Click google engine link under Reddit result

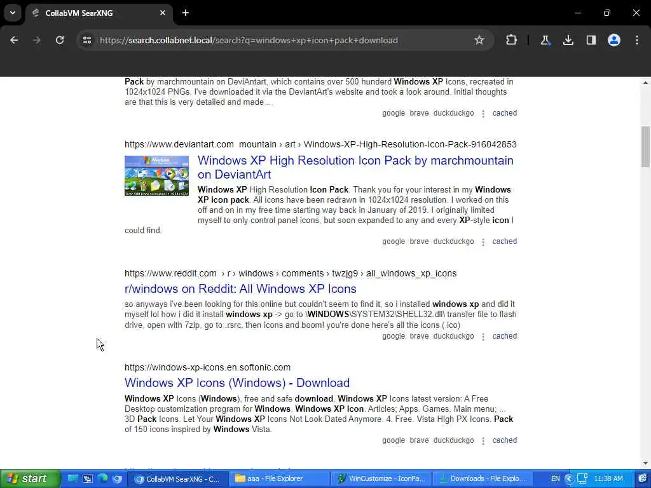[393, 336]
